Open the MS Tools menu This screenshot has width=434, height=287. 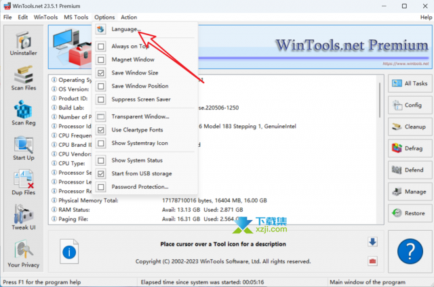[76, 17]
